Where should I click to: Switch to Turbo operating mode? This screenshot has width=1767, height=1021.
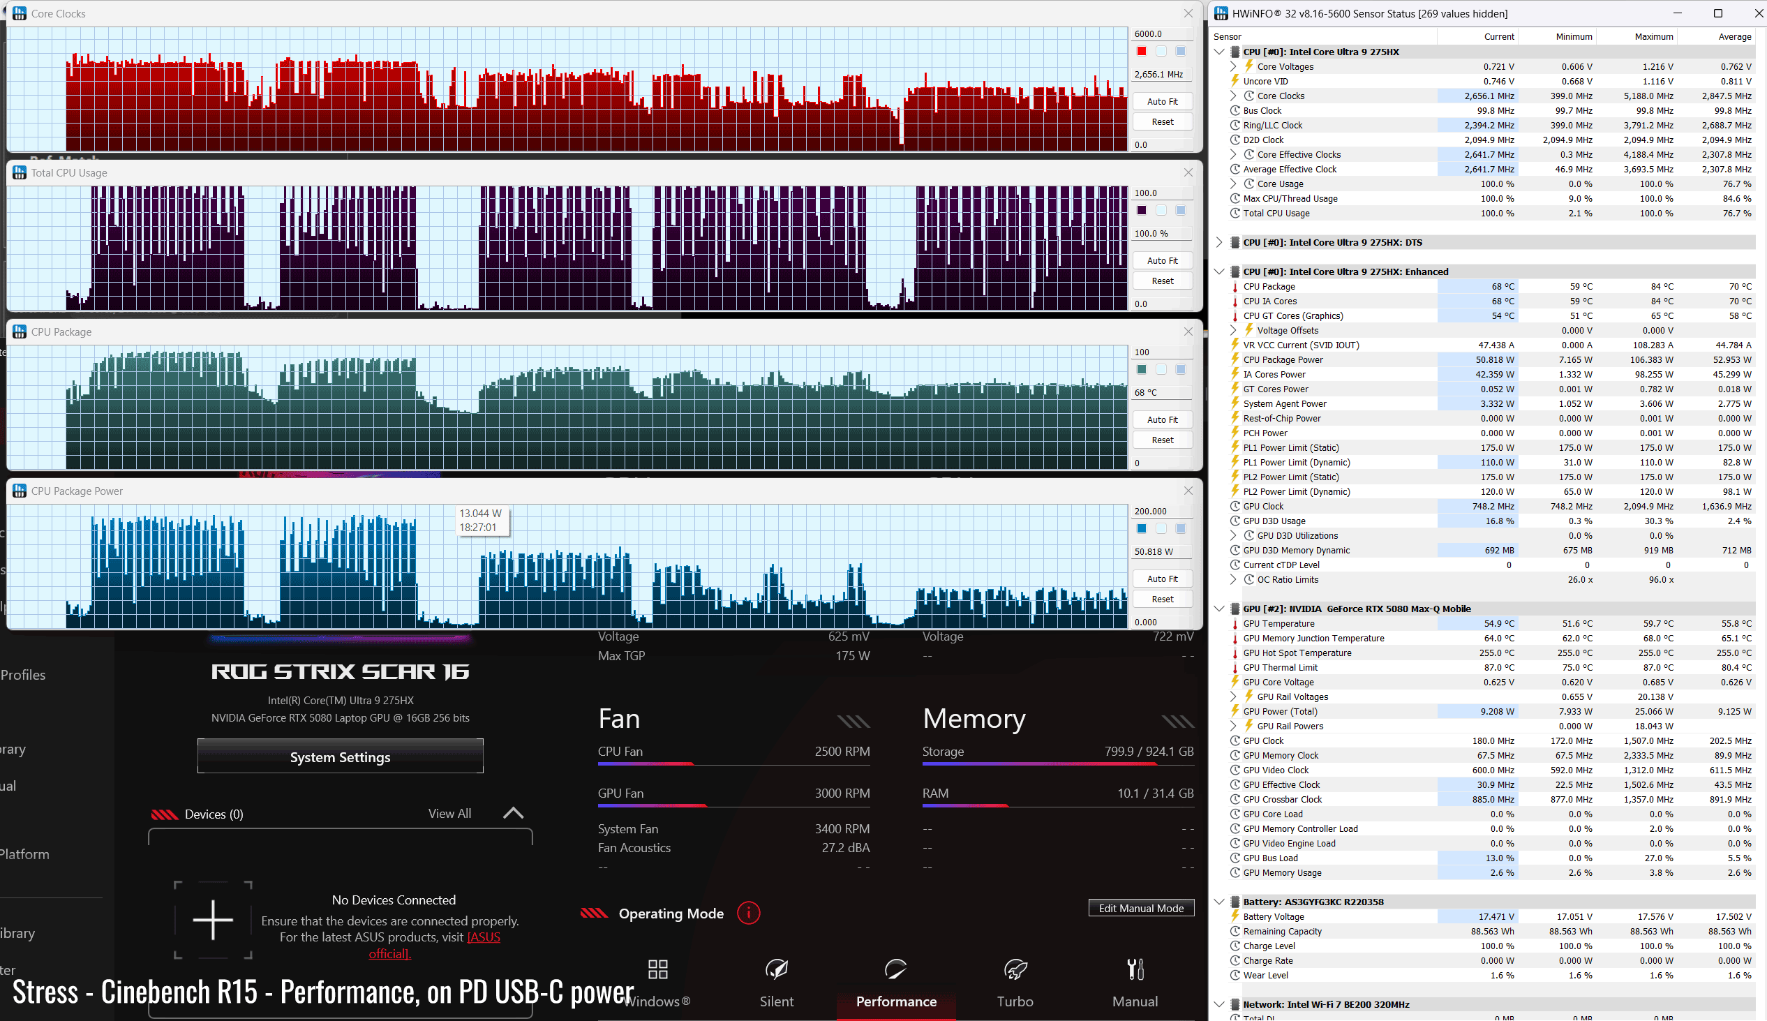pyautogui.click(x=1015, y=1001)
